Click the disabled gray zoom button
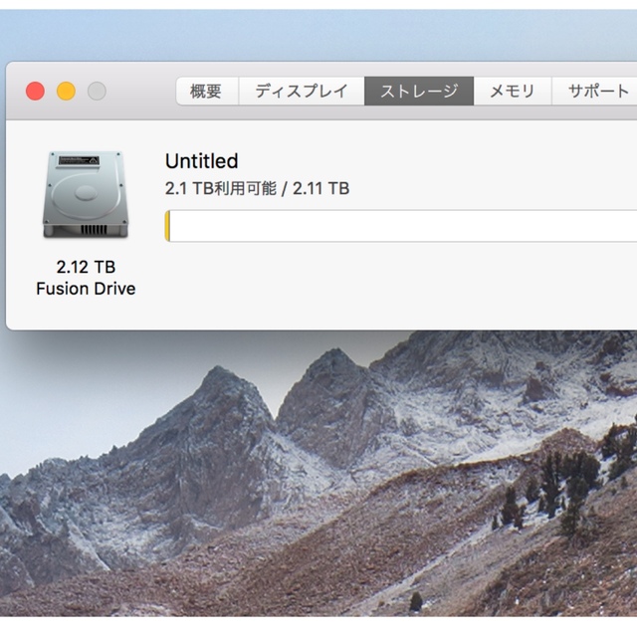 pos(98,91)
